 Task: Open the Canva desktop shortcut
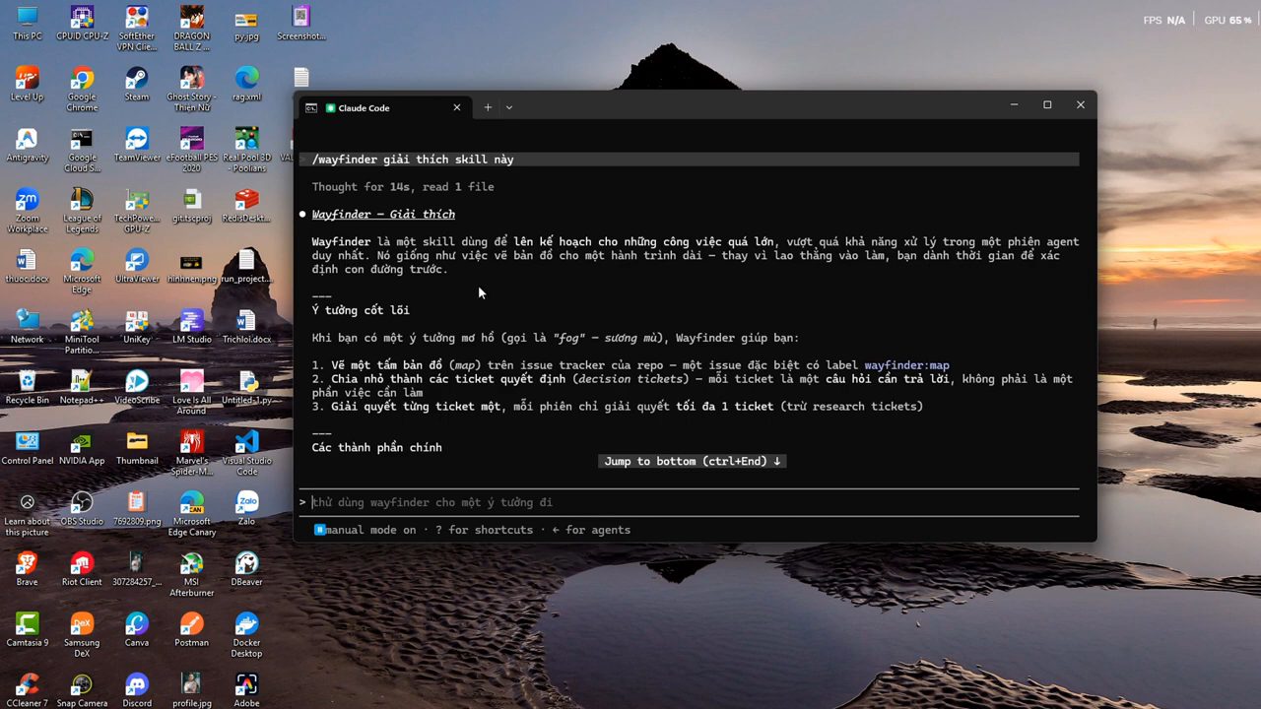137,630
